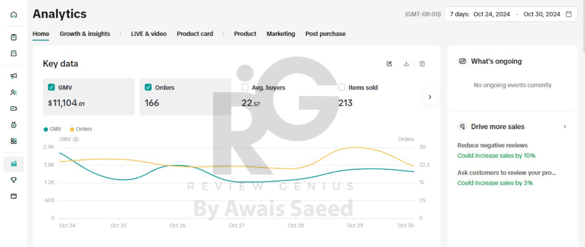This screenshot has width=585, height=247.
Task: Uncheck the GMV metric checkbox
Action: tap(51, 87)
